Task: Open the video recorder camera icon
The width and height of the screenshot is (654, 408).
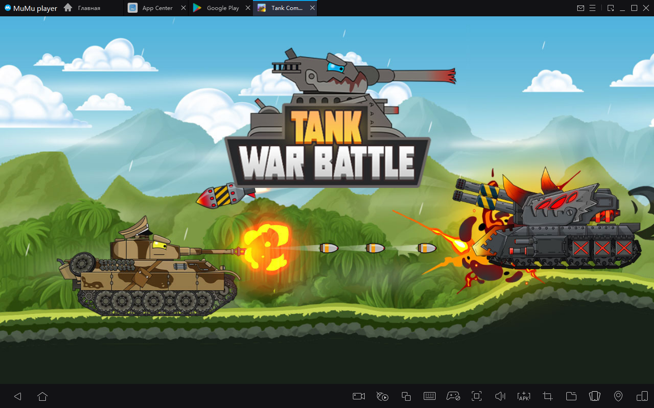Action: pyautogui.click(x=359, y=396)
